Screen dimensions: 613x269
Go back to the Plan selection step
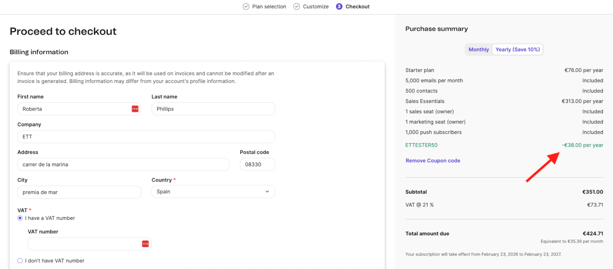point(269,6)
